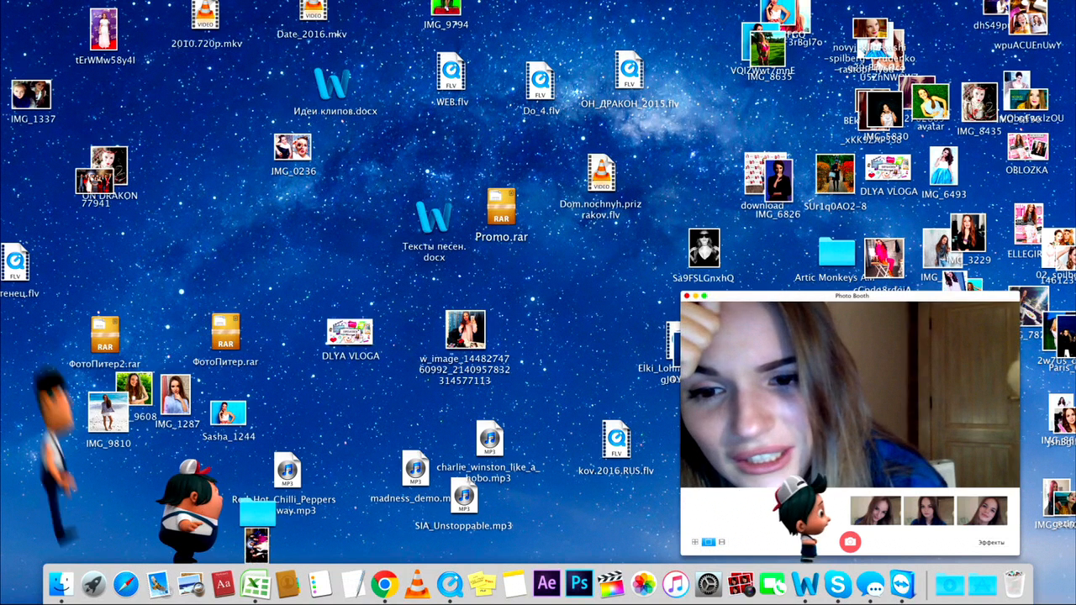Screen dimensions: 1076x605
Task: Switch Photo Booth to four-up photo mode
Action: (695, 542)
